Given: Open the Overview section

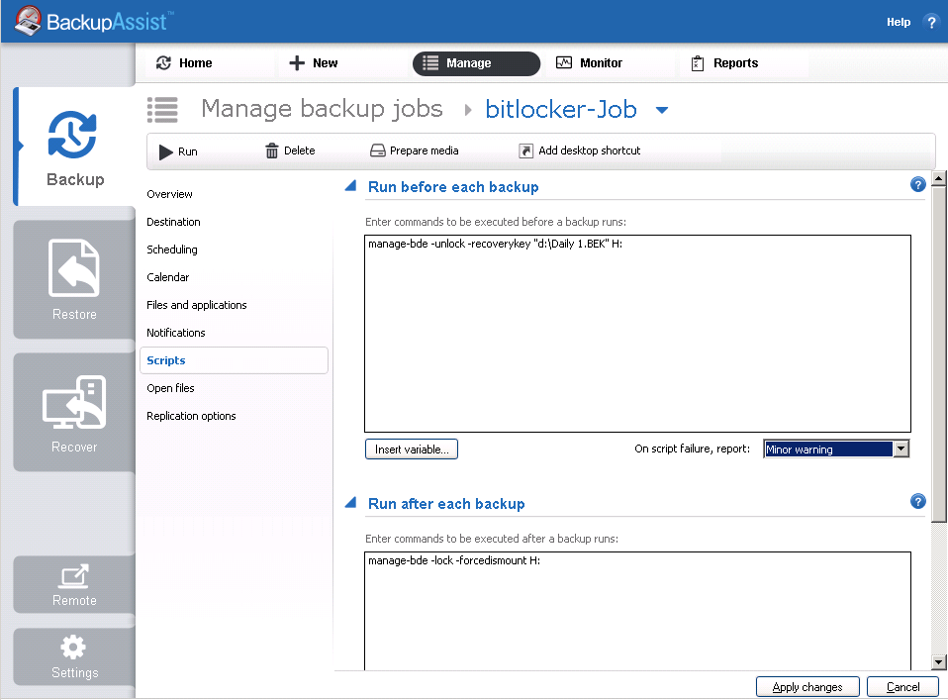Looking at the screenshot, I should click(169, 194).
